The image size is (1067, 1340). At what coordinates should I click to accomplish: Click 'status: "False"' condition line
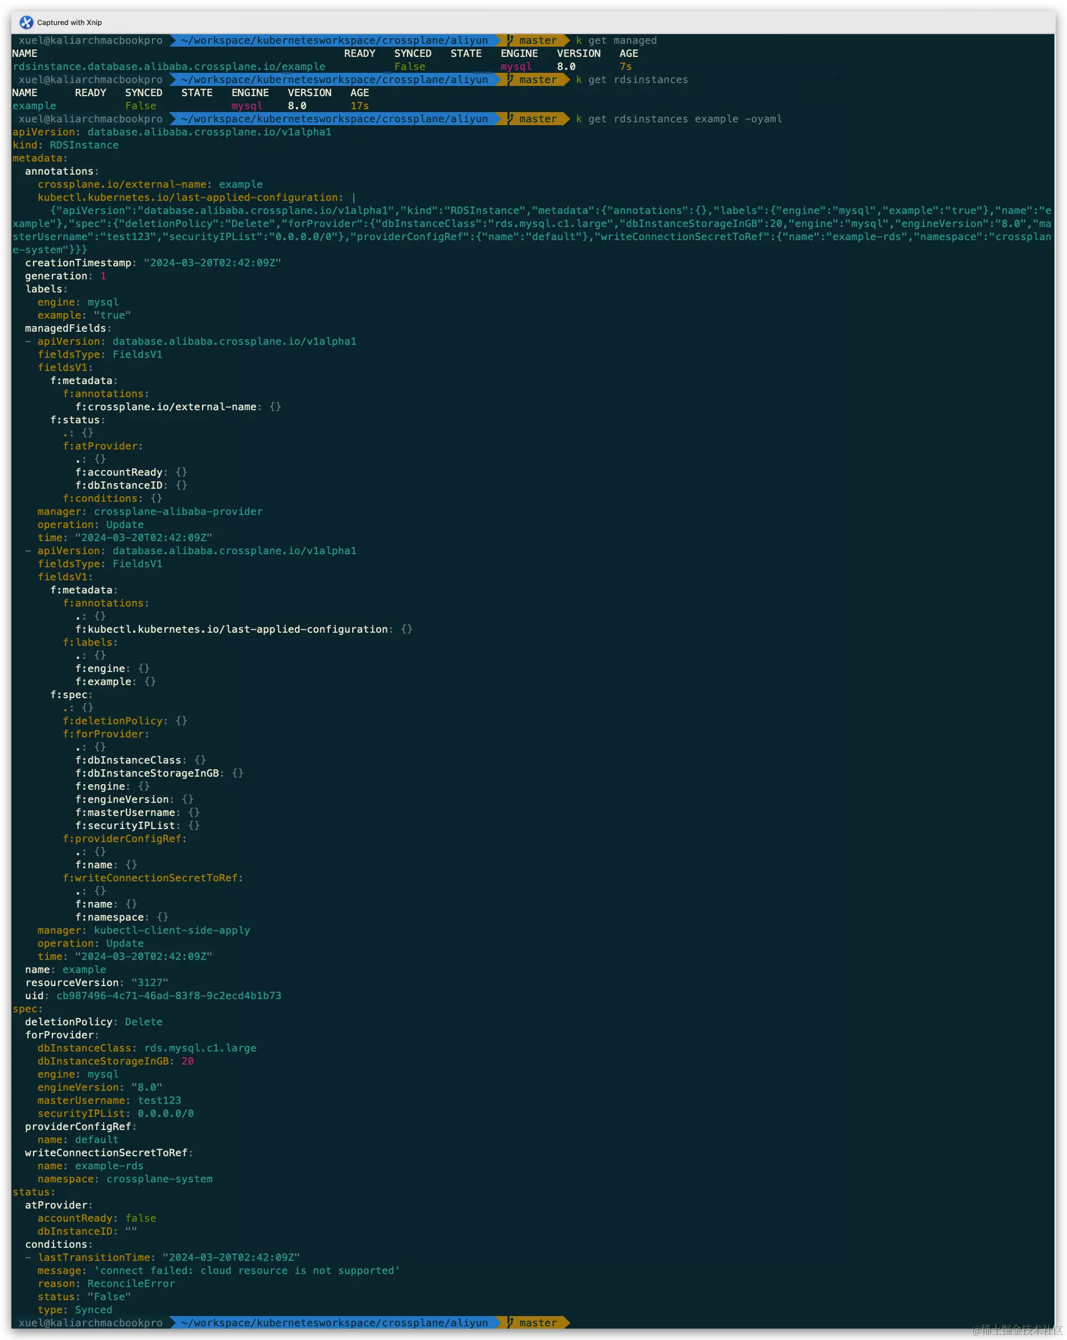click(x=84, y=1296)
